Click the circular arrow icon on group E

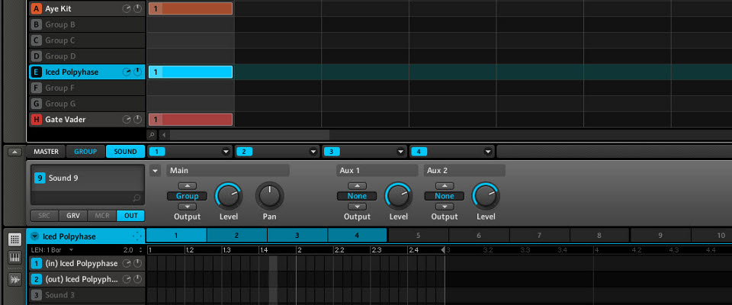coord(127,72)
